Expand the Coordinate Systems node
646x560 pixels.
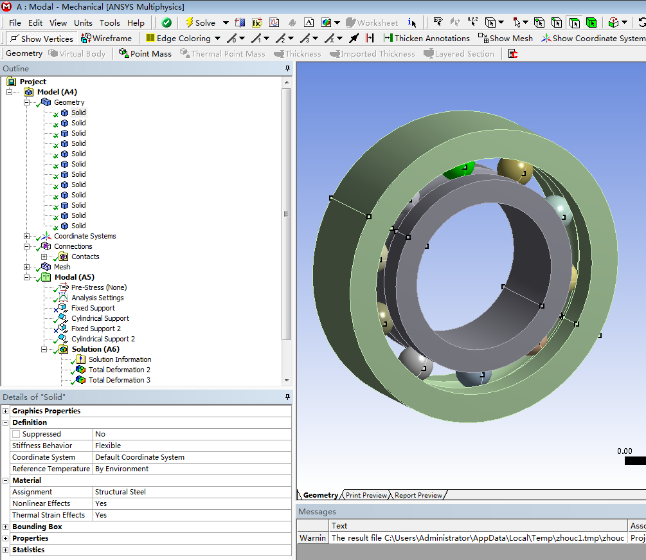pos(27,236)
